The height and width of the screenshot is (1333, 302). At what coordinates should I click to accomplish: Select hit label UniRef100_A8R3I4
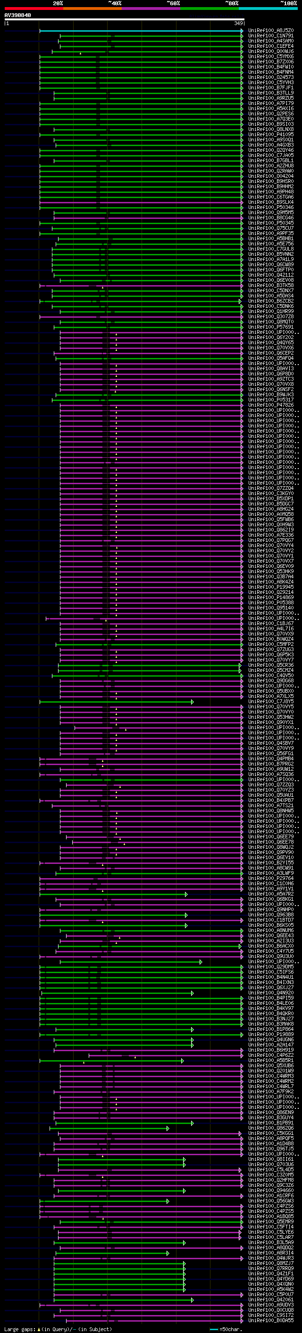pyautogui.click(x=271, y=1253)
